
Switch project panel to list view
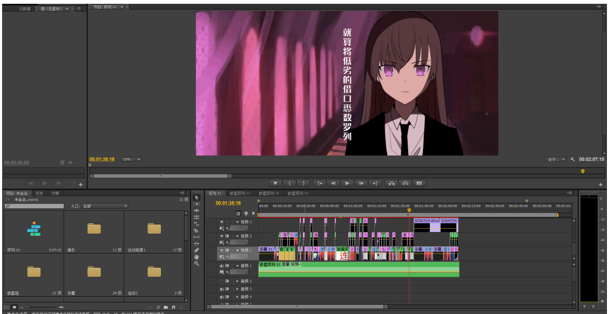[x=6, y=307]
